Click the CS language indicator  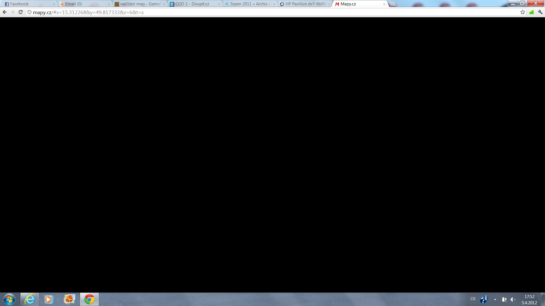pyautogui.click(x=473, y=299)
